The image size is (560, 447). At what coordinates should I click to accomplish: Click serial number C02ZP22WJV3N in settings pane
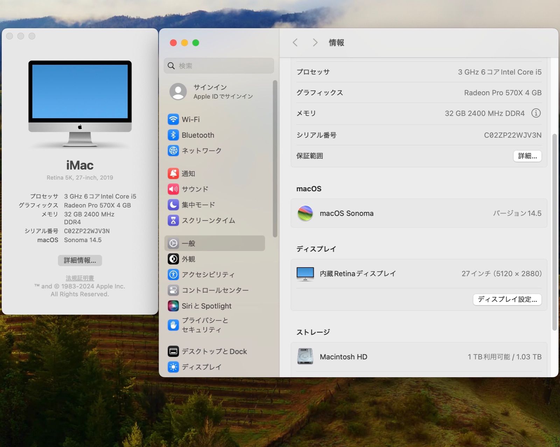513,135
